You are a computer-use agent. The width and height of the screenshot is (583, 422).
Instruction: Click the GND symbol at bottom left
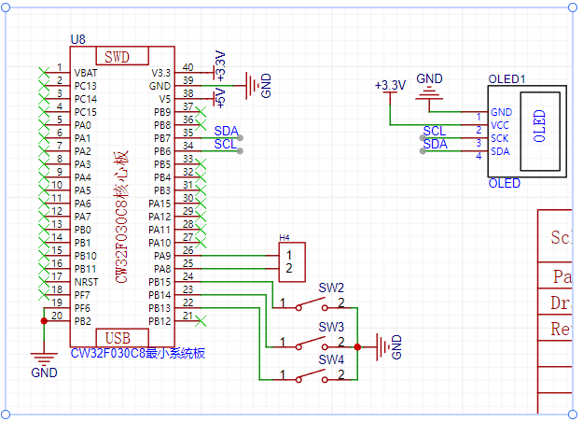pos(44,358)
